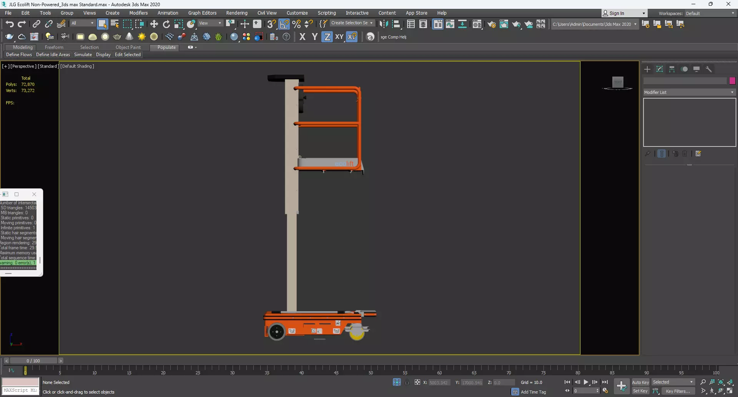The height and width of the screenshot is (397, 738).
Task: Click Define Flows in Populate ribbon
Action: click(19, 55)
